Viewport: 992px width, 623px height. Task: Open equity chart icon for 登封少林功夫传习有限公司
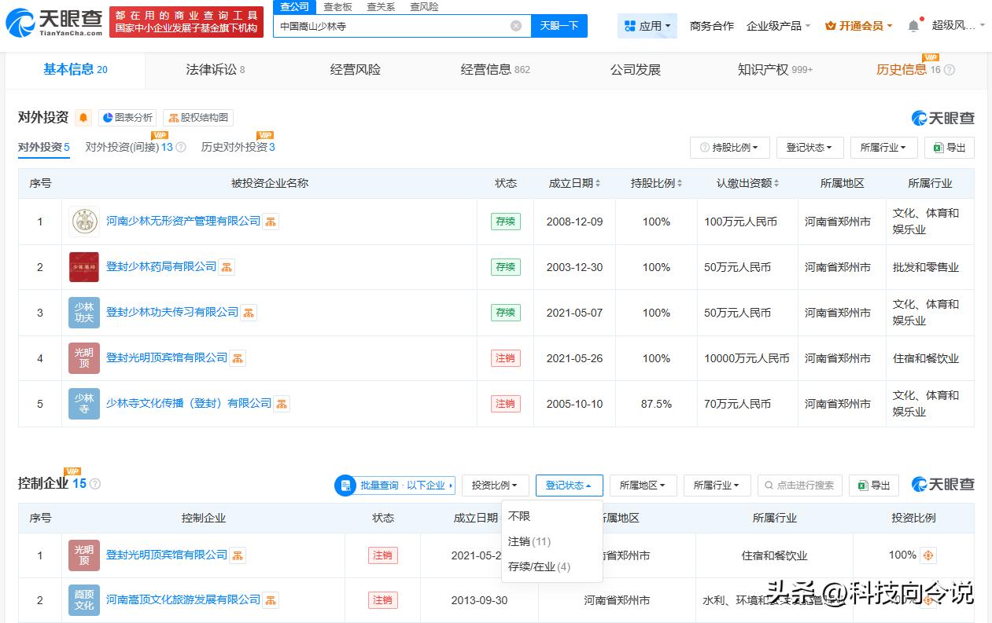pyautogui.click(x=249, y=313)
